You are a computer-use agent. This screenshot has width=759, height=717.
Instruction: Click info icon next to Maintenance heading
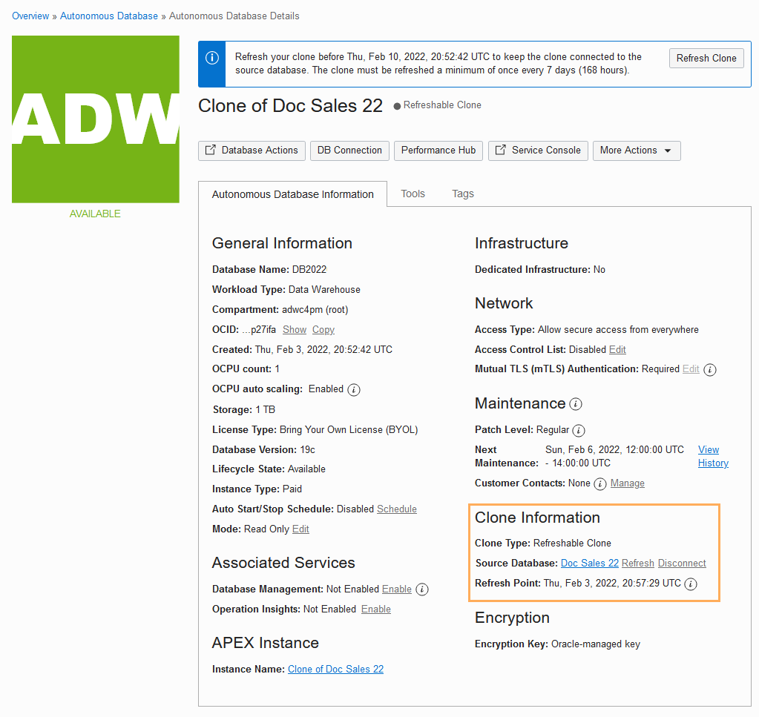pos(576,404)
